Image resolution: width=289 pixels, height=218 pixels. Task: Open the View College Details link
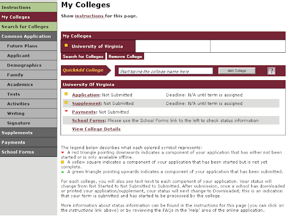coord(96,129)
